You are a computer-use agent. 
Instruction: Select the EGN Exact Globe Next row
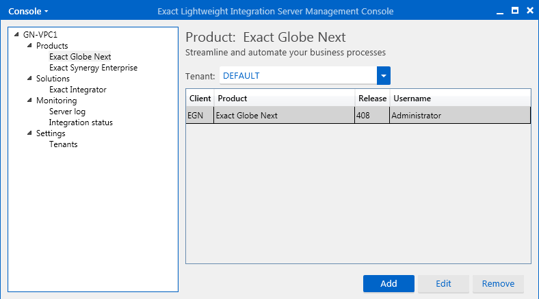(x=358, y=115)
